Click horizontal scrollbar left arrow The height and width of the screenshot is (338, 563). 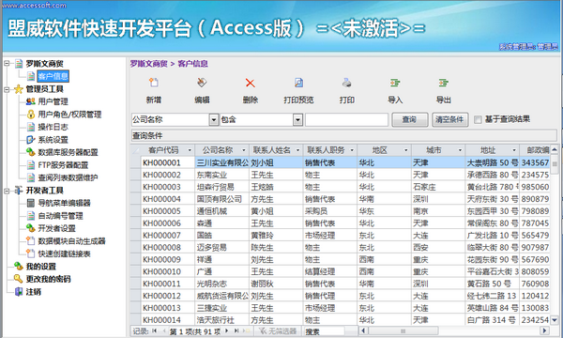tap(363, 330)
